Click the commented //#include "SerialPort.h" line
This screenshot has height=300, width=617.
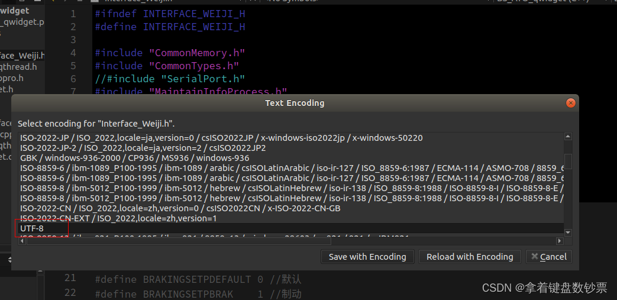tap(170, 79)
